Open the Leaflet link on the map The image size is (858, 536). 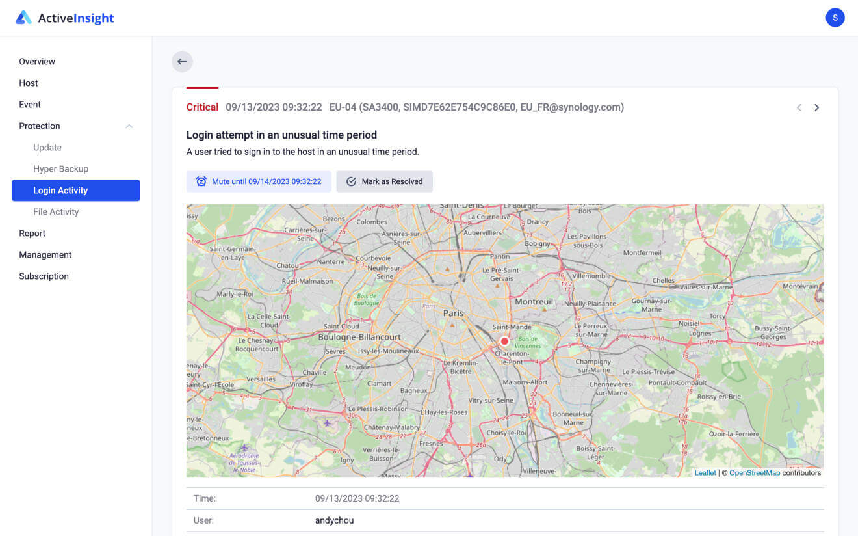[x=705, y=472]
